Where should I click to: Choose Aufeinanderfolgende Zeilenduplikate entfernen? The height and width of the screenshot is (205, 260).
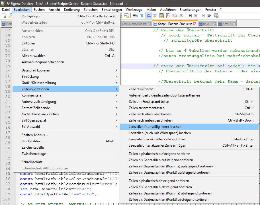pyautogui.click(x=189, y=95)
